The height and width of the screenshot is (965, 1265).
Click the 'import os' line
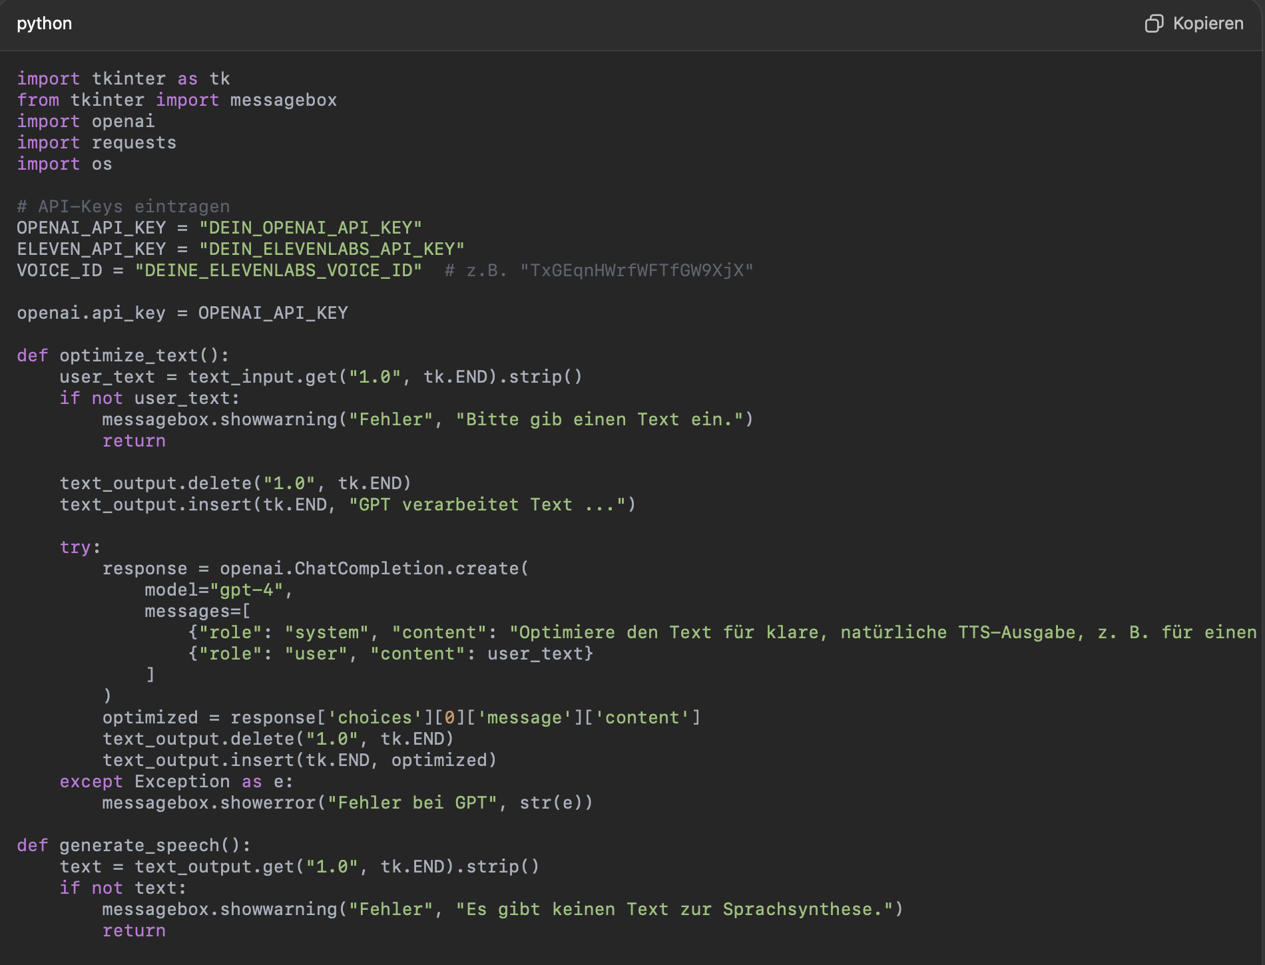pyautogui.click(x=65, y=164)
